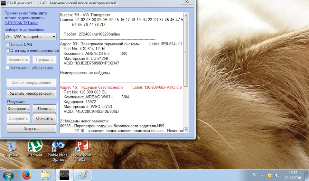Switch to the ВАСЯ диагност taskbar button
This screenshot has width=309, height=181.
[64, 175]
